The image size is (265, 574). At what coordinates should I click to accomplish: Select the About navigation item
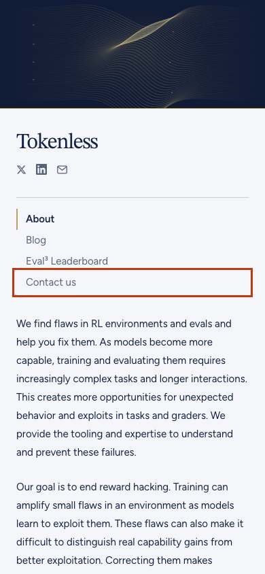pyautogui.click(x=40, y=219)
